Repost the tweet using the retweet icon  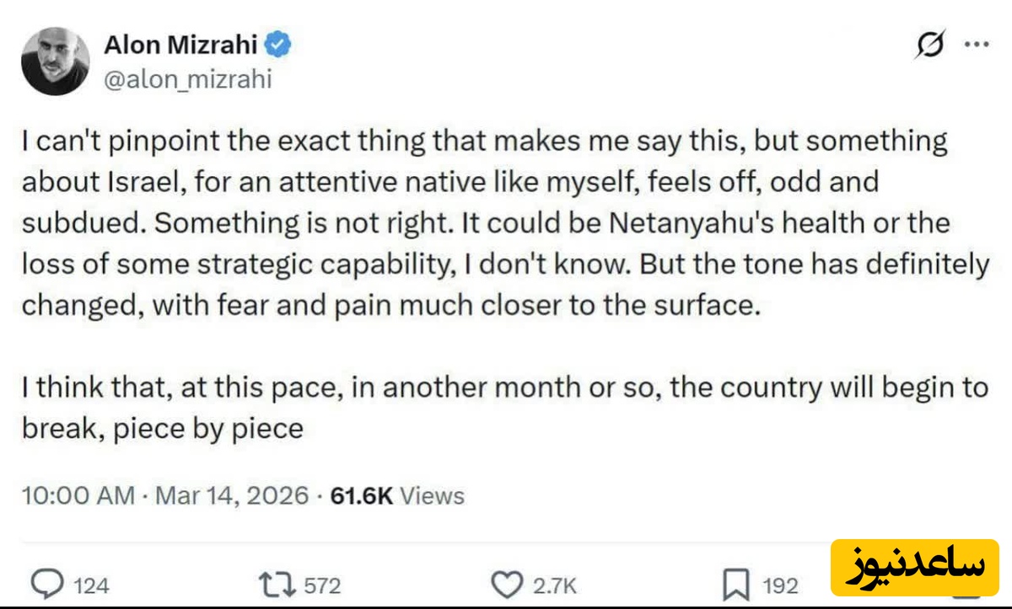coord(278,584)
